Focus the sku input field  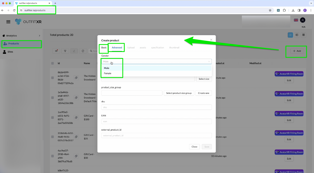click(x=156, y=107)
